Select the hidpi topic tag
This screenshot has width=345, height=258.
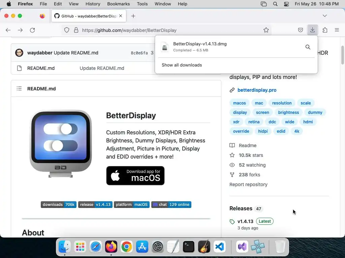click(x=263, y=131)
